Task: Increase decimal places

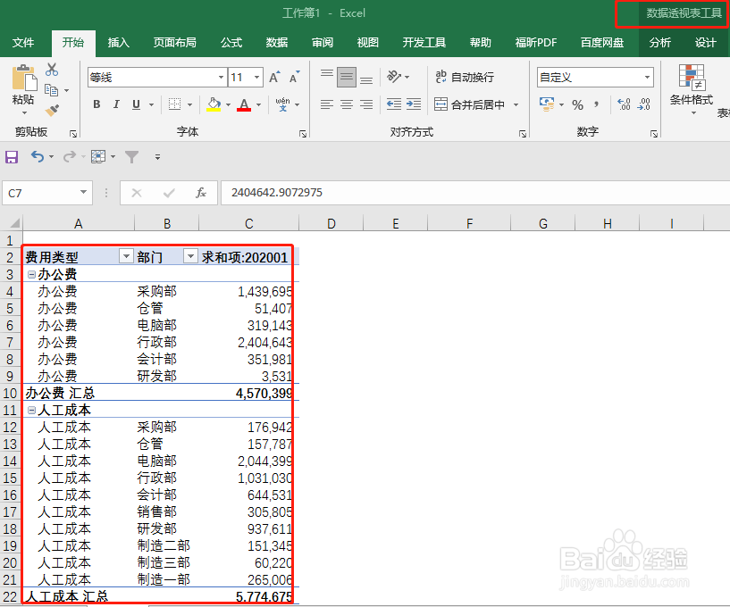Action: [623, 105]
